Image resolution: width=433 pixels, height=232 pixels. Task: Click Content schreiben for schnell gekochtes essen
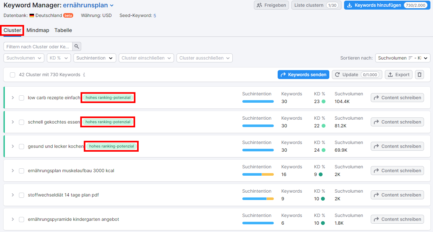pos(397,122)
